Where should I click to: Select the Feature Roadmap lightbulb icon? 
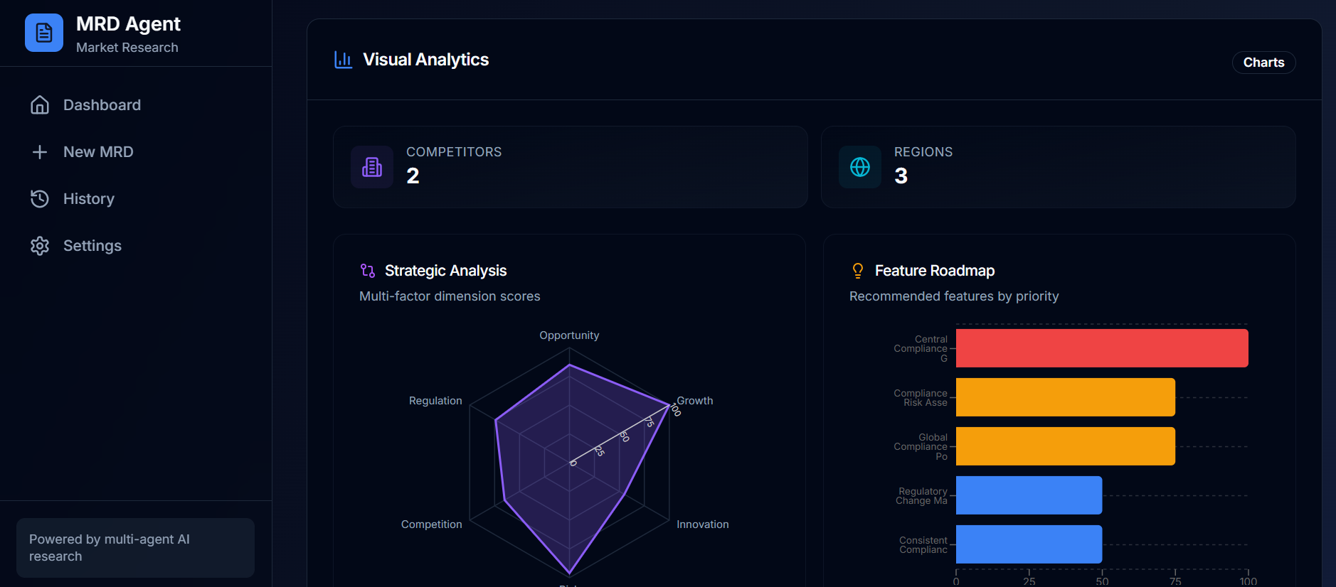[x=857, y=270]
